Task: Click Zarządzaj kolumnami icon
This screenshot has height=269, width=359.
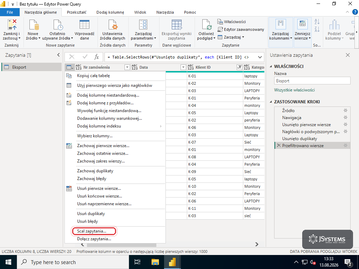Action: (x=280, y=25)
